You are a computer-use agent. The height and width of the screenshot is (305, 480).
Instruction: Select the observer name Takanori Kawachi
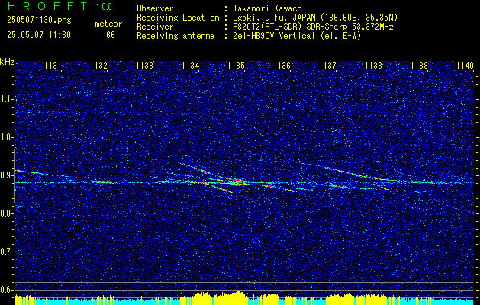pyautogui.click(x=269, y=8)
